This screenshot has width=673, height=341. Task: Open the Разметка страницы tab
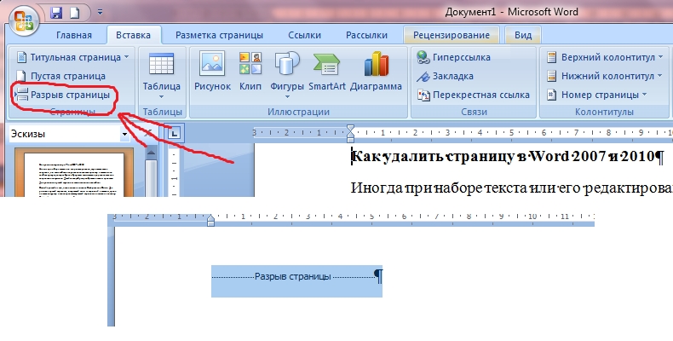click(219, 35)
